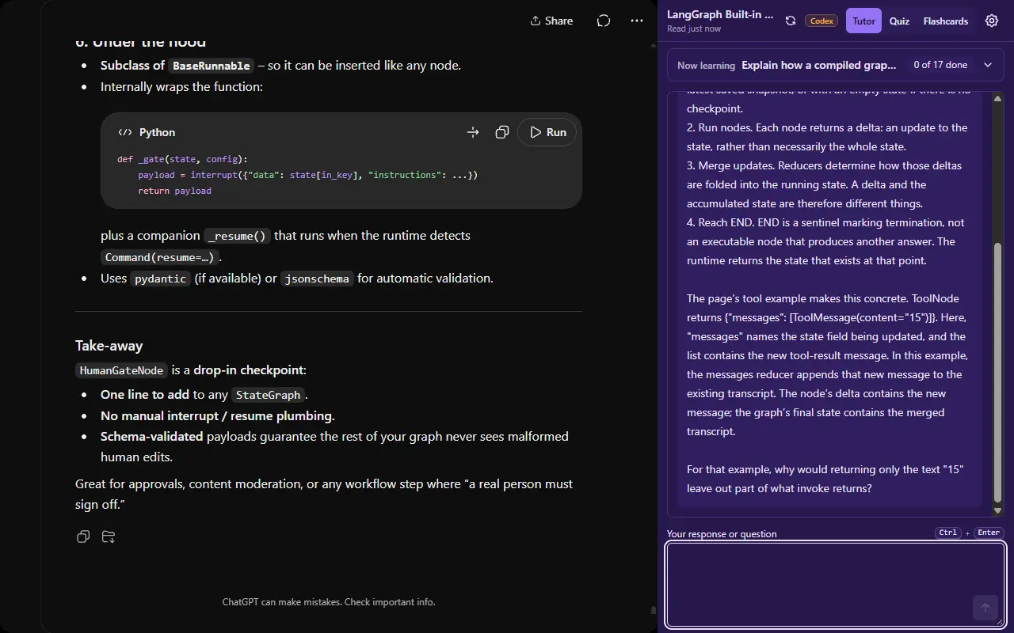This screenshot has height=633, width=1014.
Task: Click the Share button in ChatGPT header
Action: [551, 21]
